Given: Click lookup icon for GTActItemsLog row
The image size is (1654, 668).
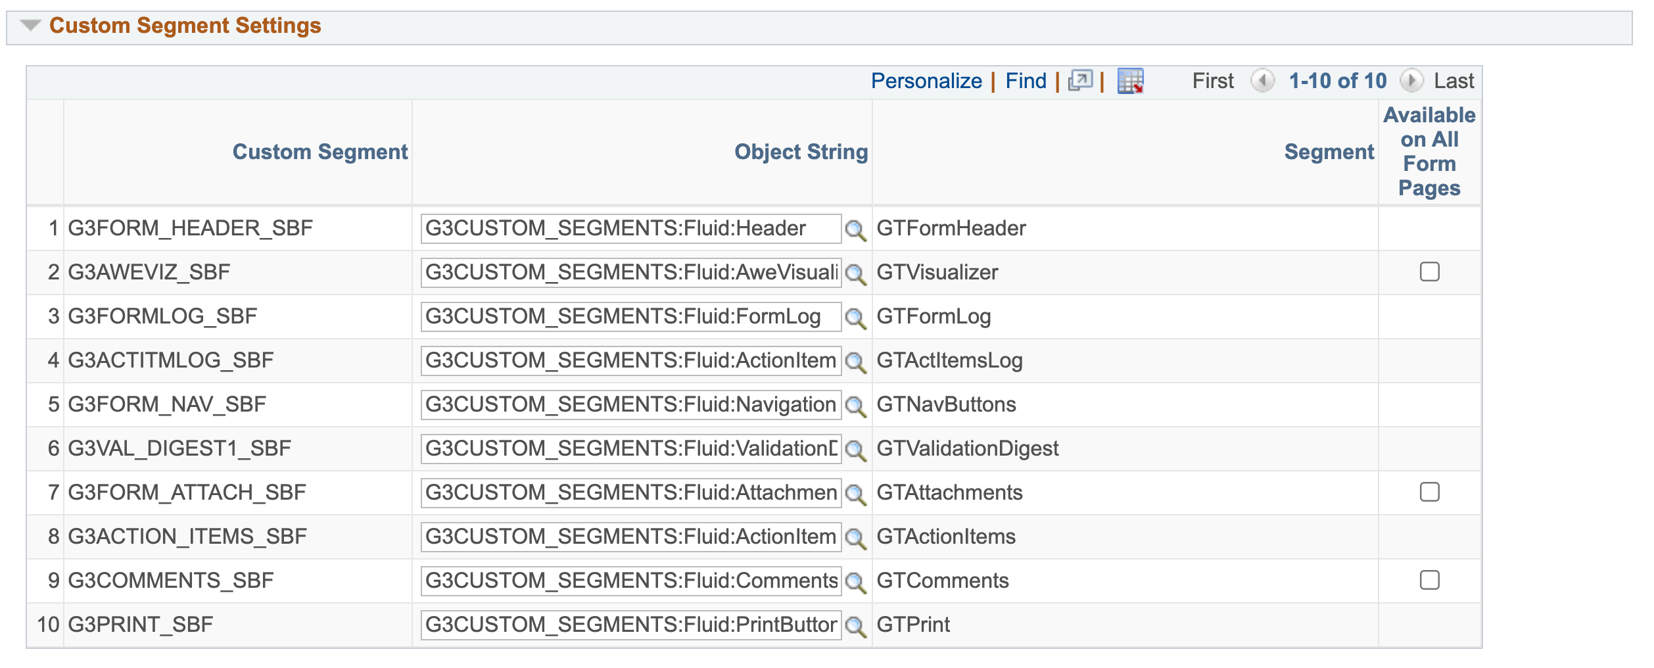Looking at the screenshot, I should coord(855,362).
